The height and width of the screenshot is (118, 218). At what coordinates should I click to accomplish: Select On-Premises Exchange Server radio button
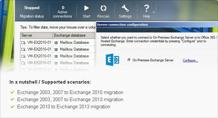pyautogui.click(x=129, y=60)
